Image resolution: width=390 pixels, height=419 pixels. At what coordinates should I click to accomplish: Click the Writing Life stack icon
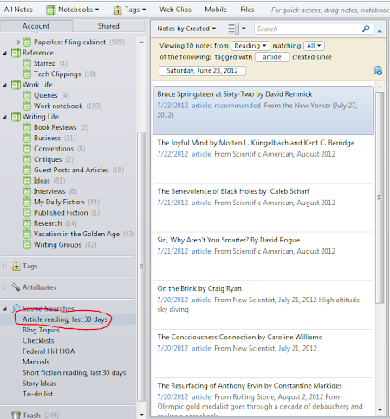[x=16, y=117]
